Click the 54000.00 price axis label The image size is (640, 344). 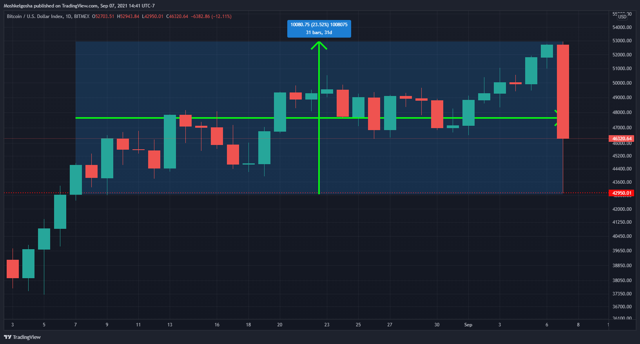622,27
